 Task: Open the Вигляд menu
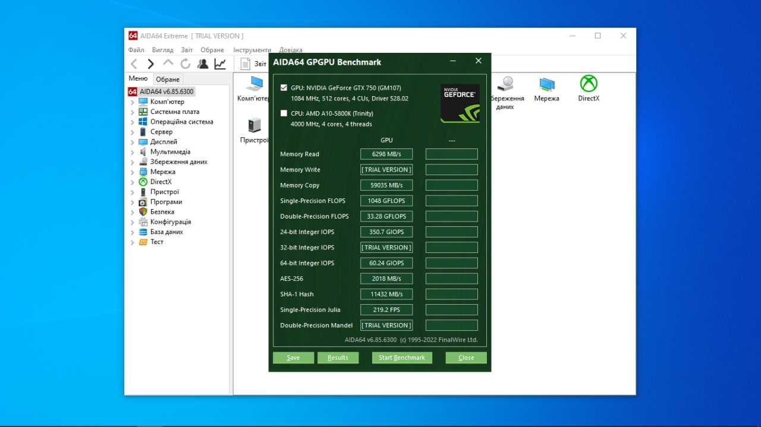coord(162,50)
